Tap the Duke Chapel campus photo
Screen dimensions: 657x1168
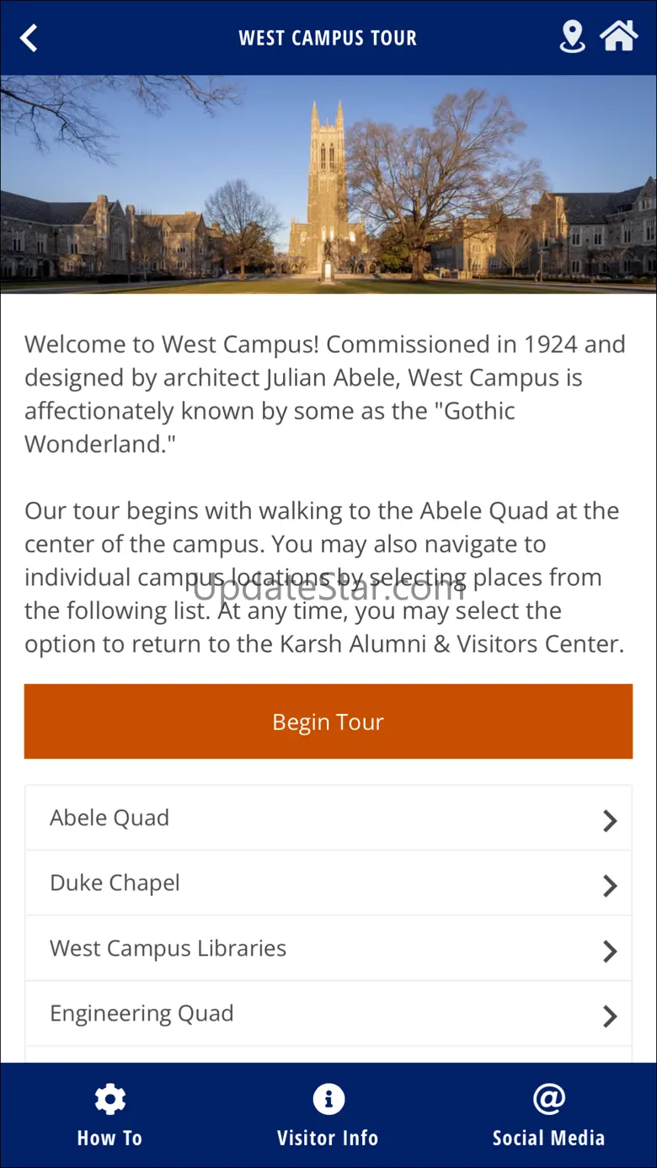click(328, 184)
